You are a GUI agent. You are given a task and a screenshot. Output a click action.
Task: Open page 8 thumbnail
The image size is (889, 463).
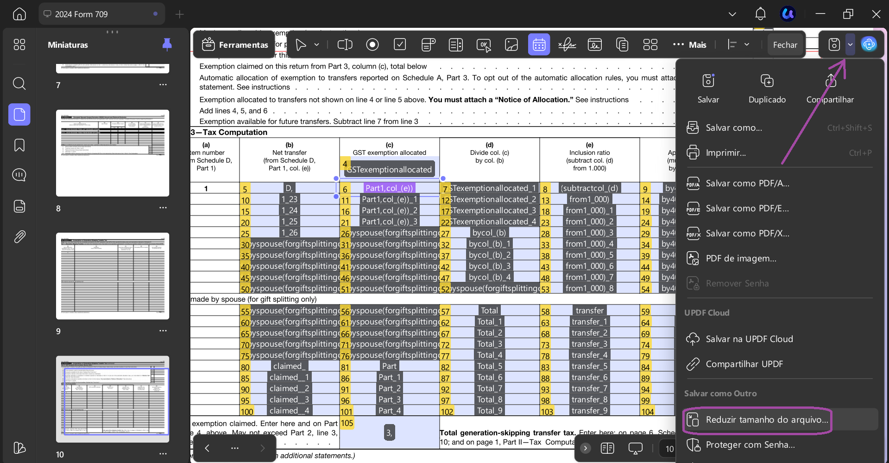click(x=113, y=153)
